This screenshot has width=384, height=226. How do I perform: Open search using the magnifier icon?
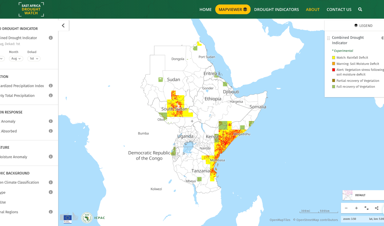click(x=360, y=9)
